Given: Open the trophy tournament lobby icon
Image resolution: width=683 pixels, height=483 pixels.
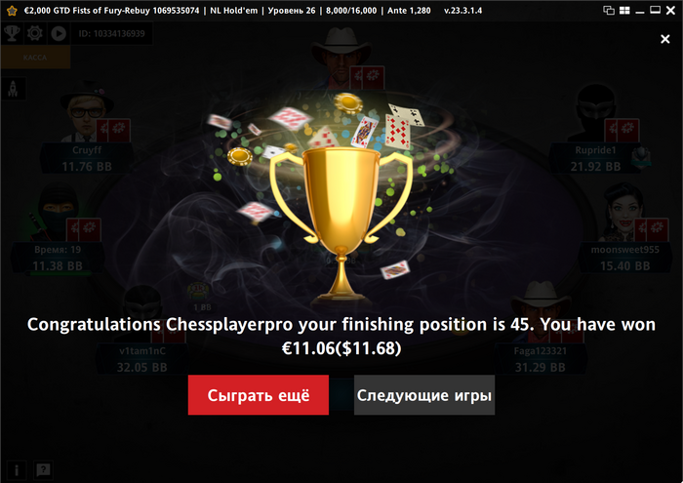Looking at the screenshot, I should [12, 33].
